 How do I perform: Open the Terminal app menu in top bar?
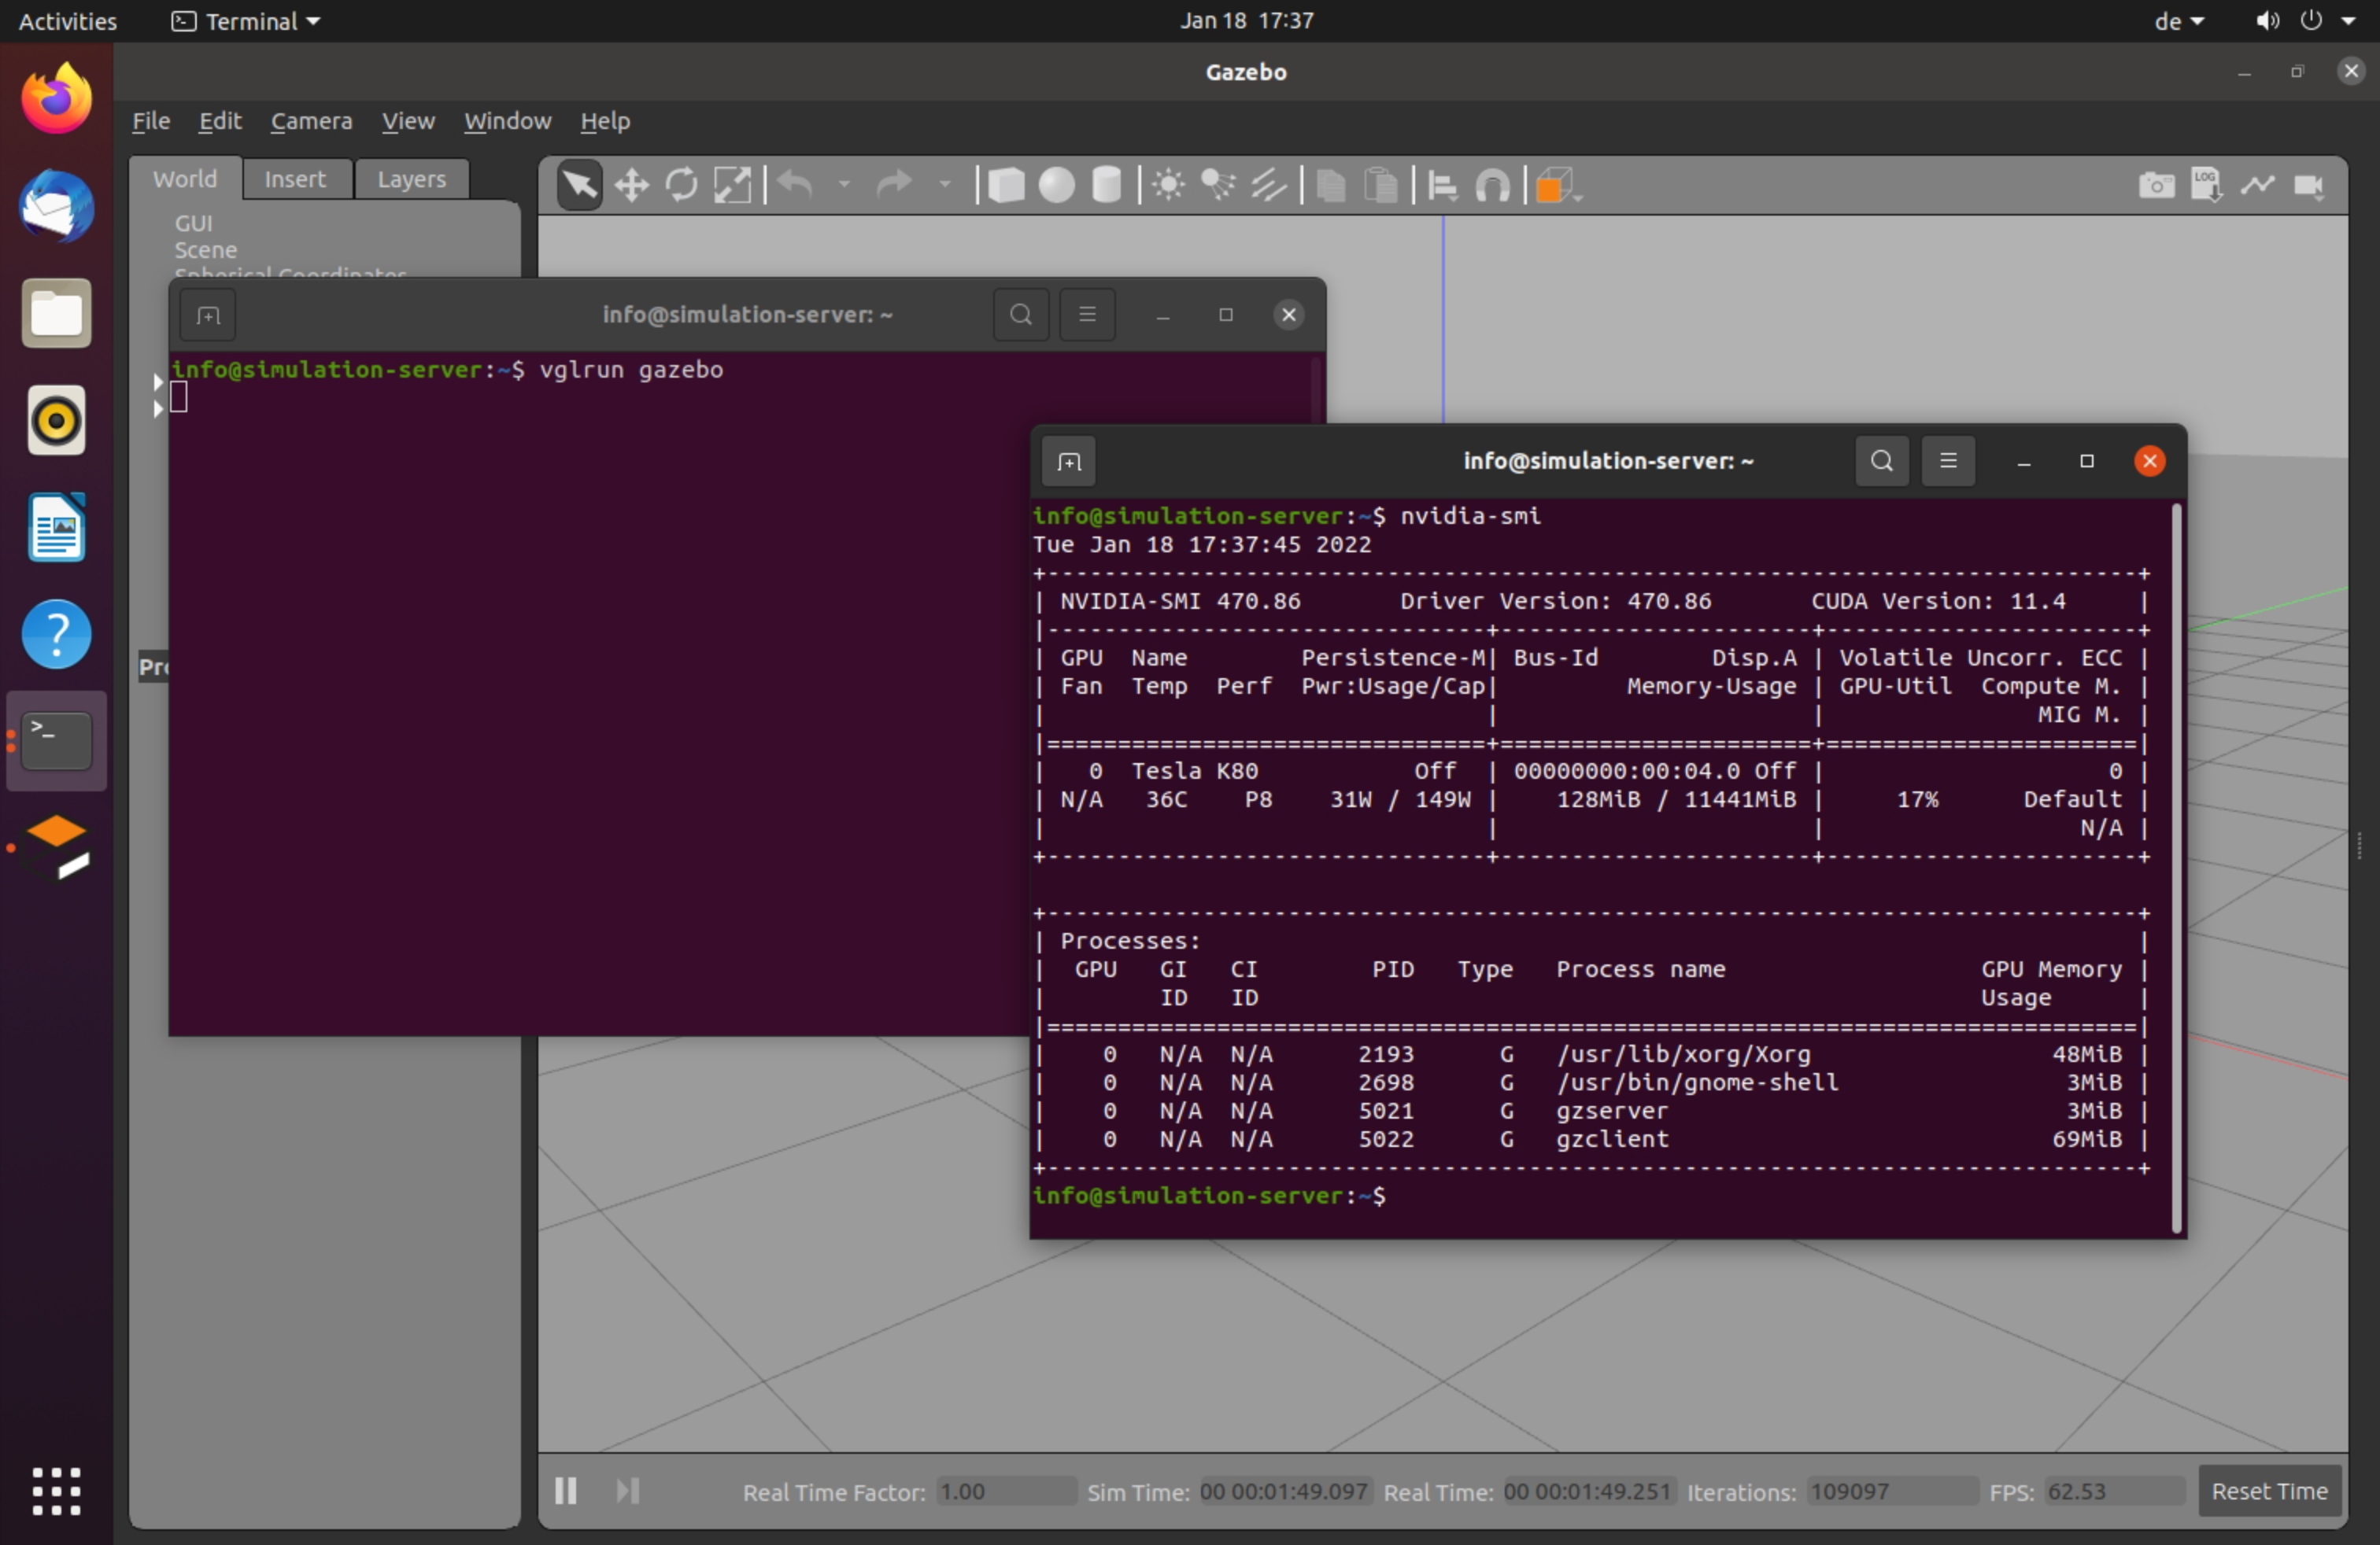click(246, 21)
